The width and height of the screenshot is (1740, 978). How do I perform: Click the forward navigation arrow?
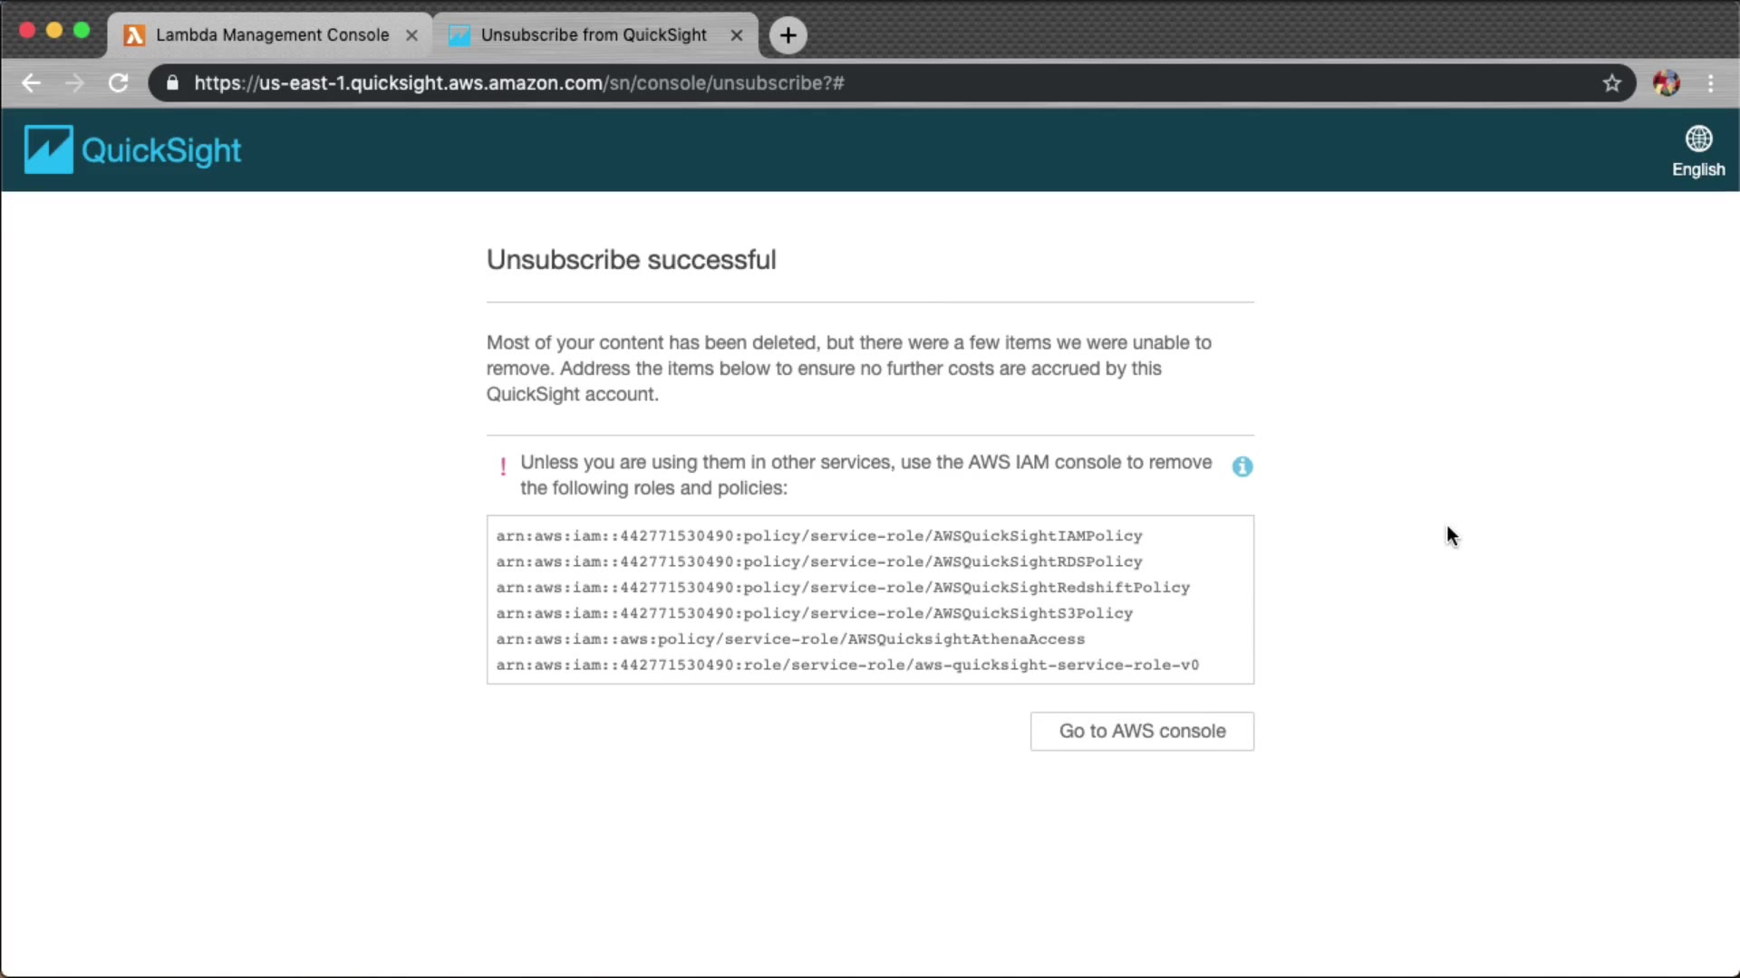click(74, 83)
